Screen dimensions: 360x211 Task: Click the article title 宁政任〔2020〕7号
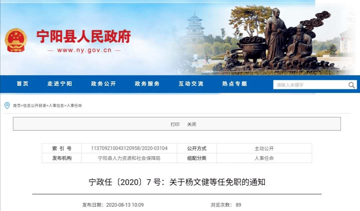[177, 182]
